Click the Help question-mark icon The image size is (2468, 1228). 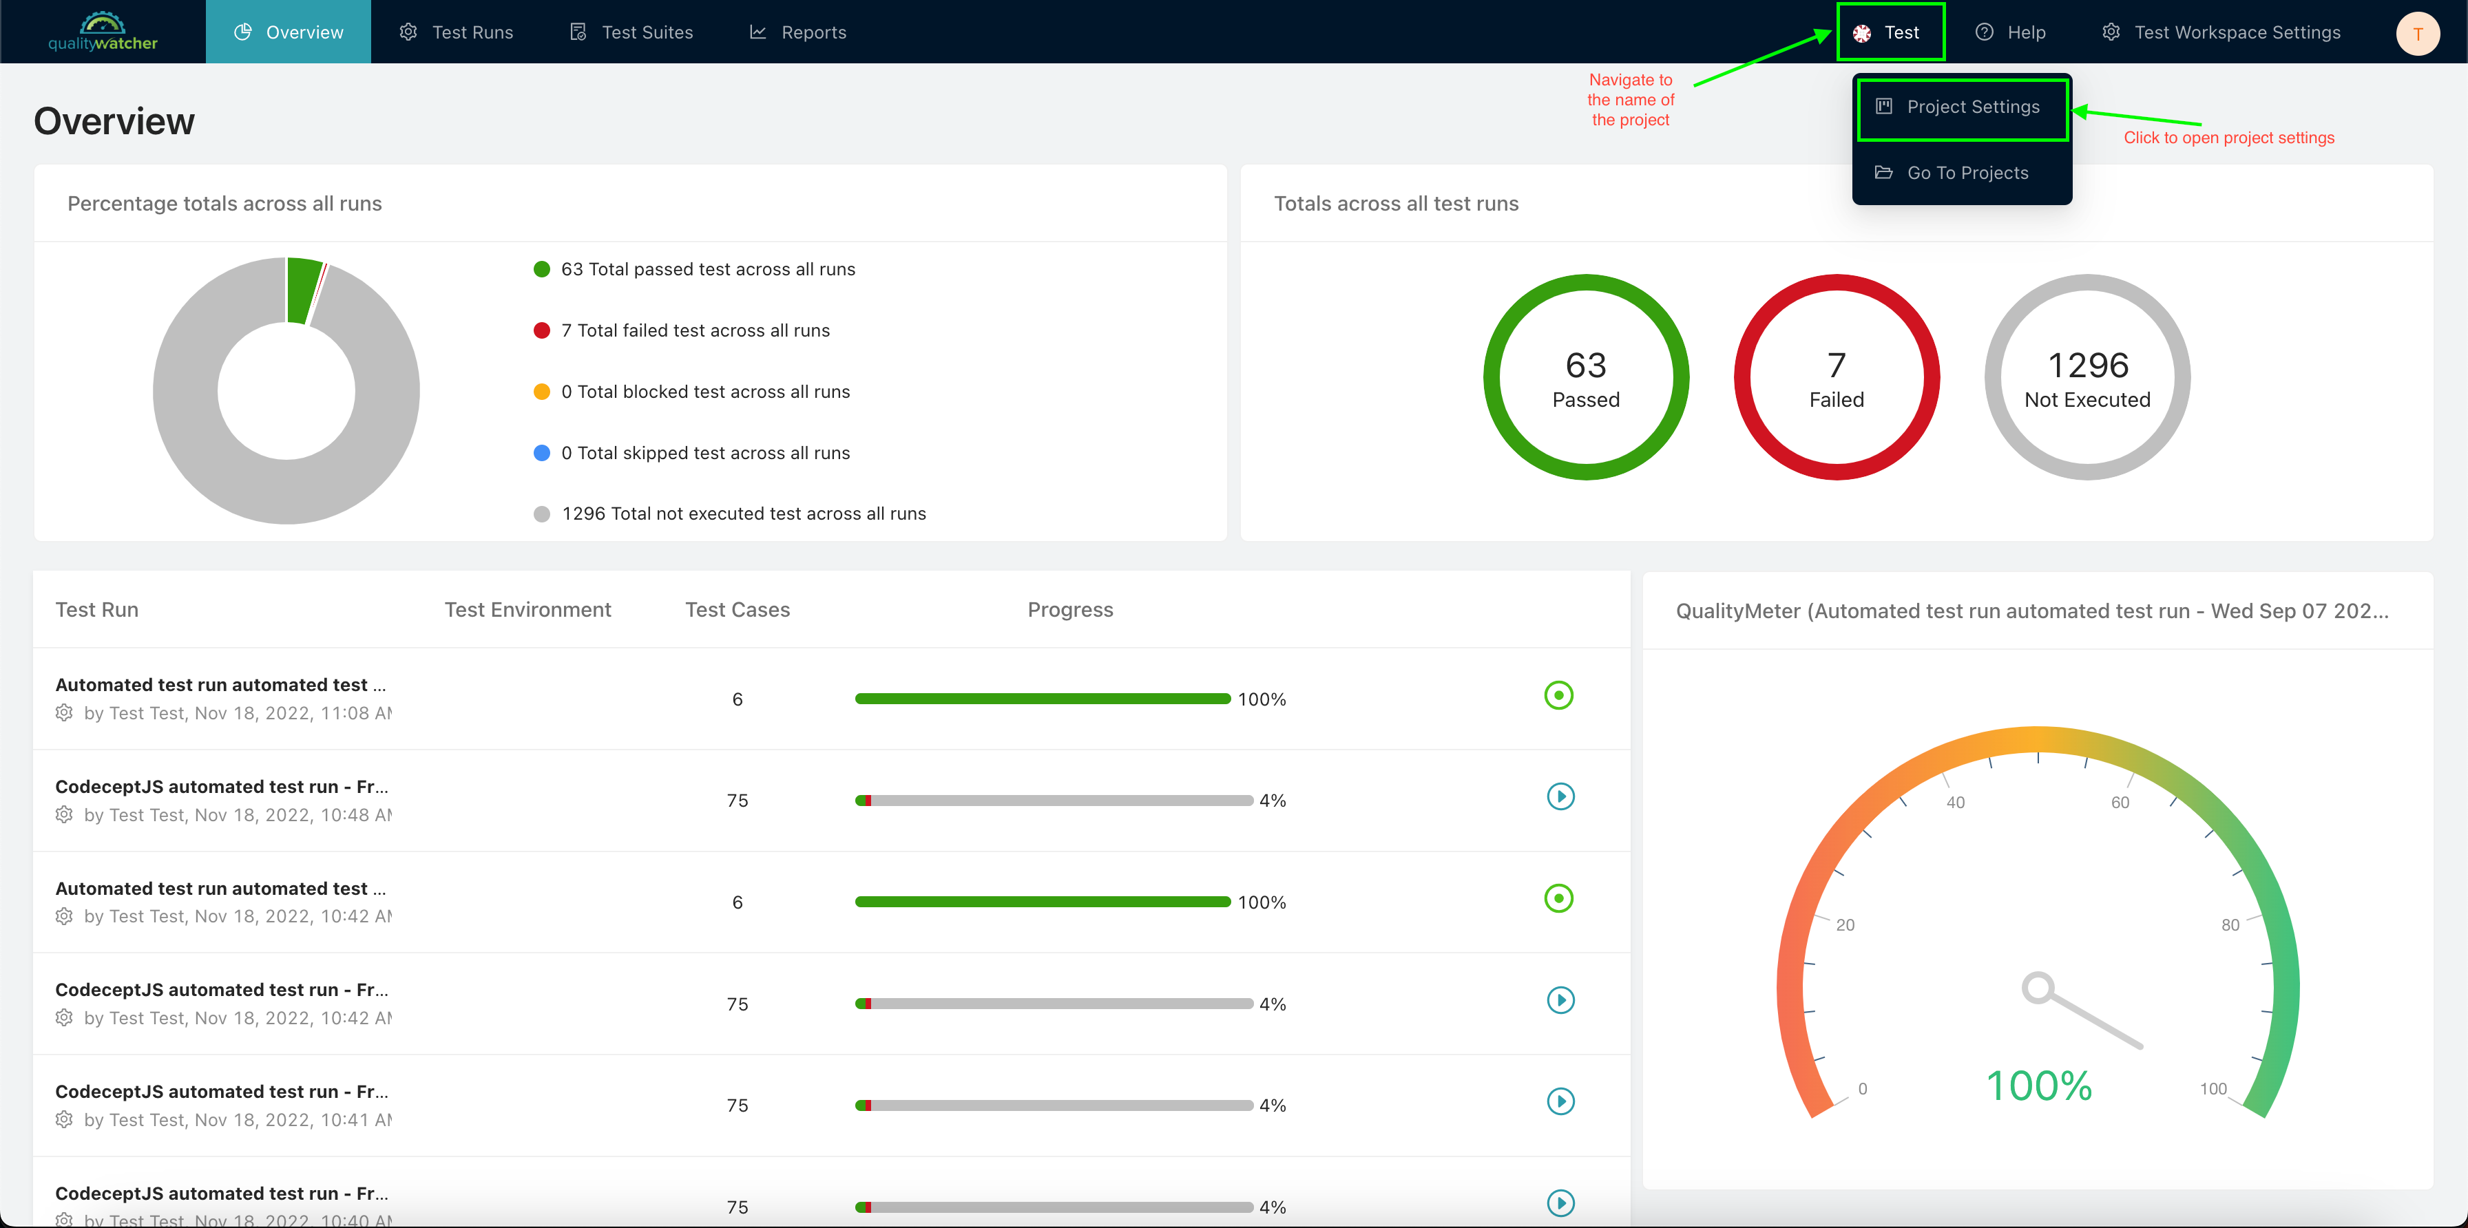[1984, 32]
